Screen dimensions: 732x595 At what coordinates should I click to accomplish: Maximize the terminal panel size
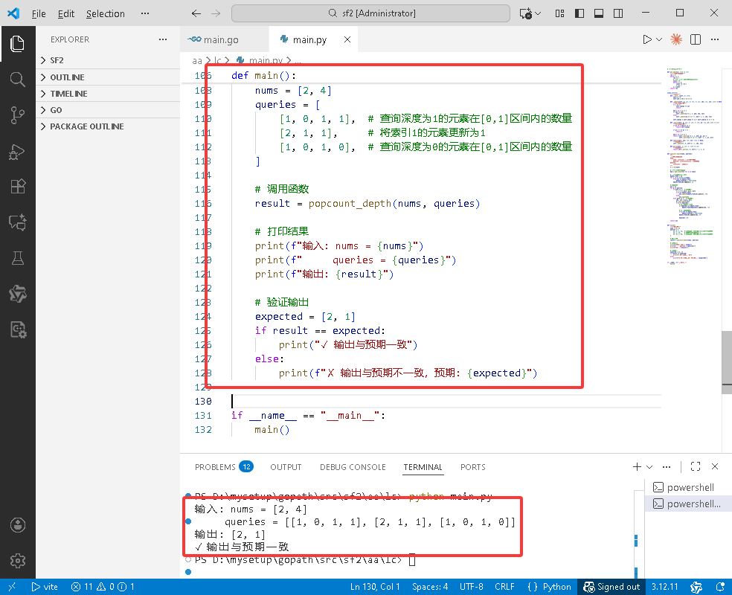695,466
